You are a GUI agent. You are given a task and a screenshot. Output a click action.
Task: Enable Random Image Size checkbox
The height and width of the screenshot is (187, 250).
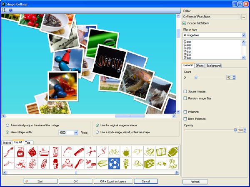coord(185,98)
